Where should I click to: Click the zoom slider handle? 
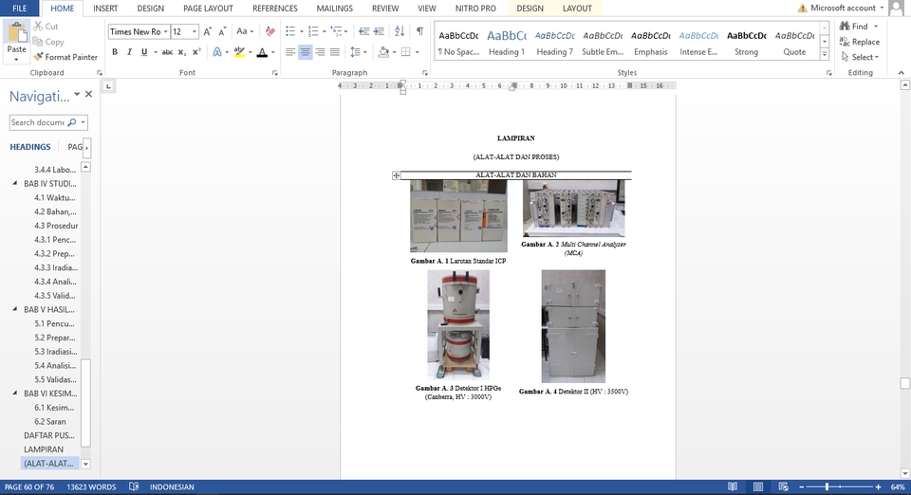(827, 487)
